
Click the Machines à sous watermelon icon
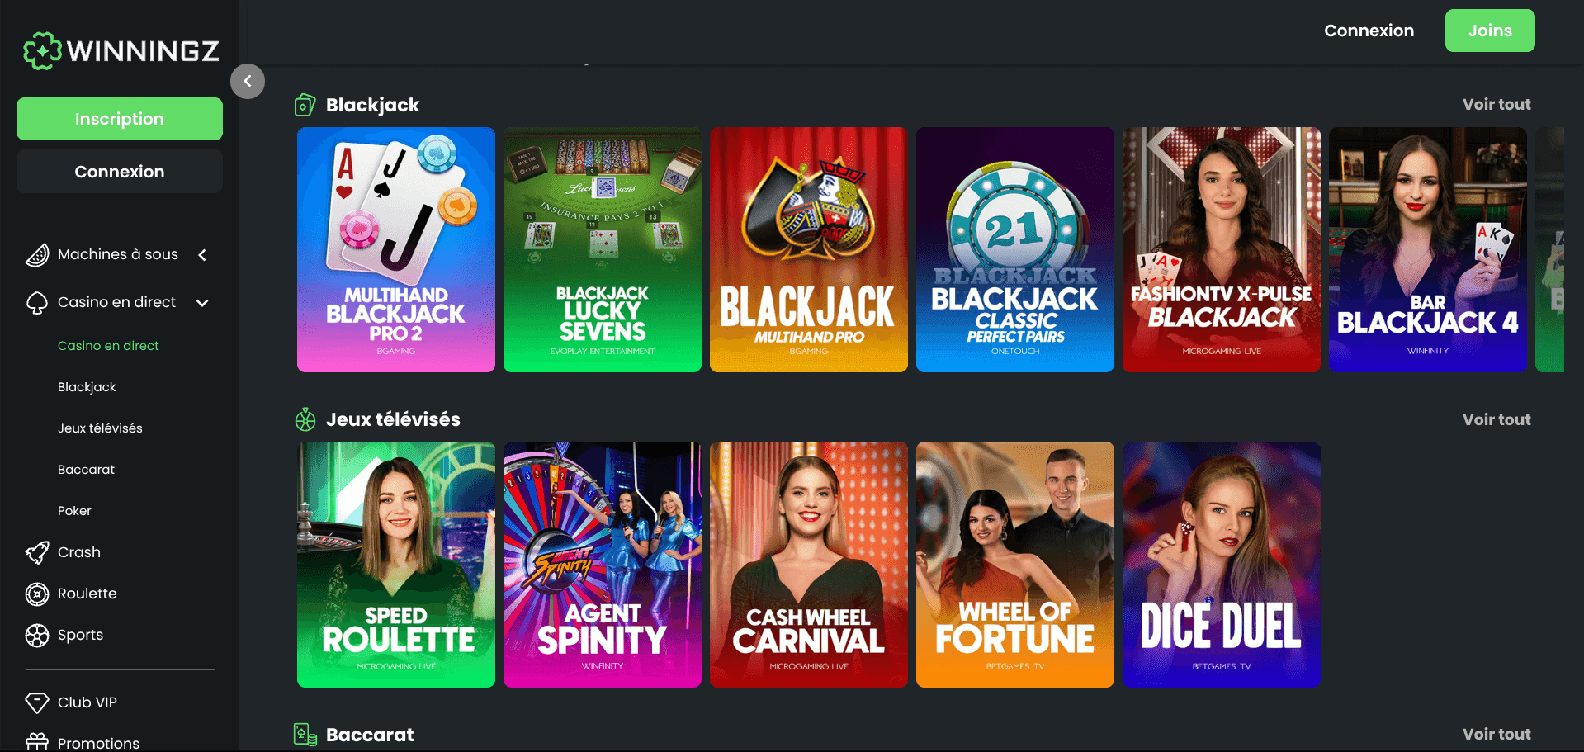37,255
